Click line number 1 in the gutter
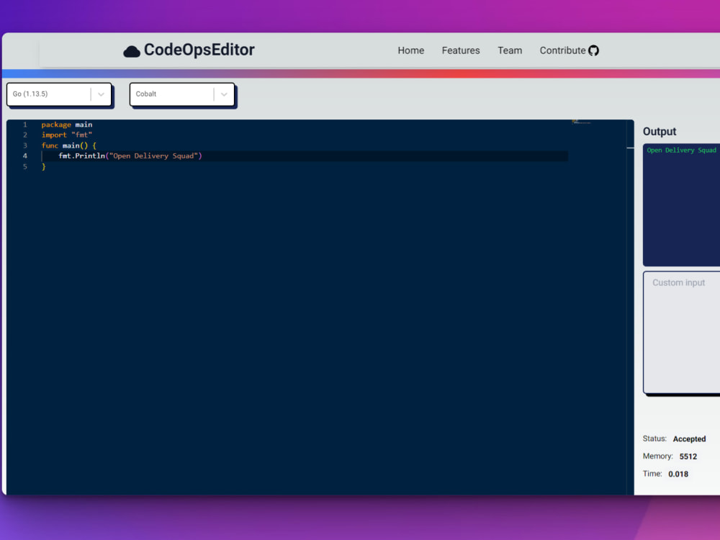This screenshot has width=720, height=540. click(24, 125)
